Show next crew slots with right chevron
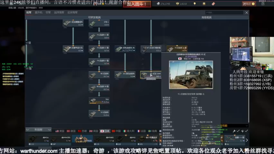 tap(247, 140)
